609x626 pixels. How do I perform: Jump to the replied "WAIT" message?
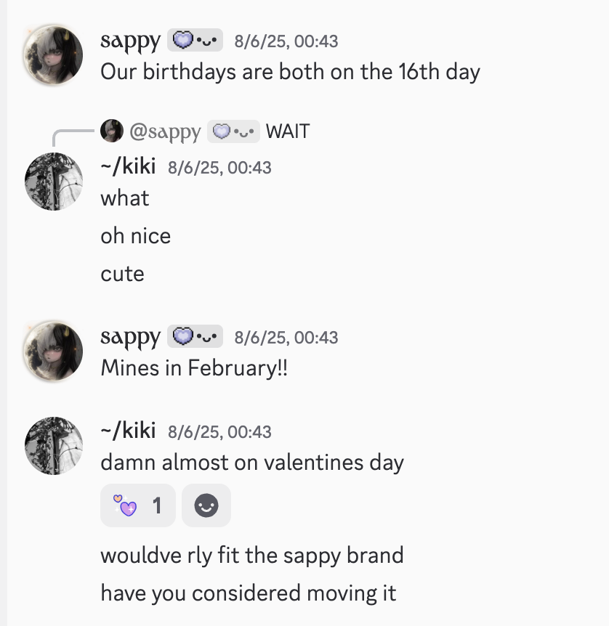[x=288, y=131]
